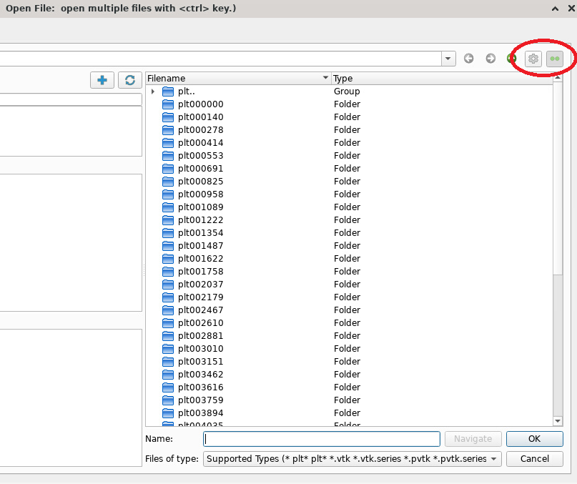
Task: Sort by the Filename column header
Action: [236, 79]
